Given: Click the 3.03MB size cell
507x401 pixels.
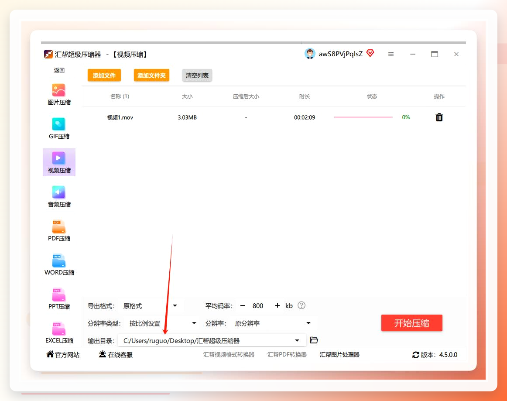Looking at the screenshot, I should click(x=187, y=117).
